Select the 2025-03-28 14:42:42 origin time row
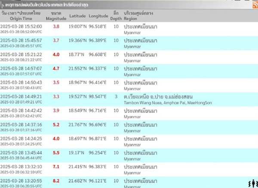Image resolution: width=258 pixels, height=188 pixels. (x=21, y=111)
